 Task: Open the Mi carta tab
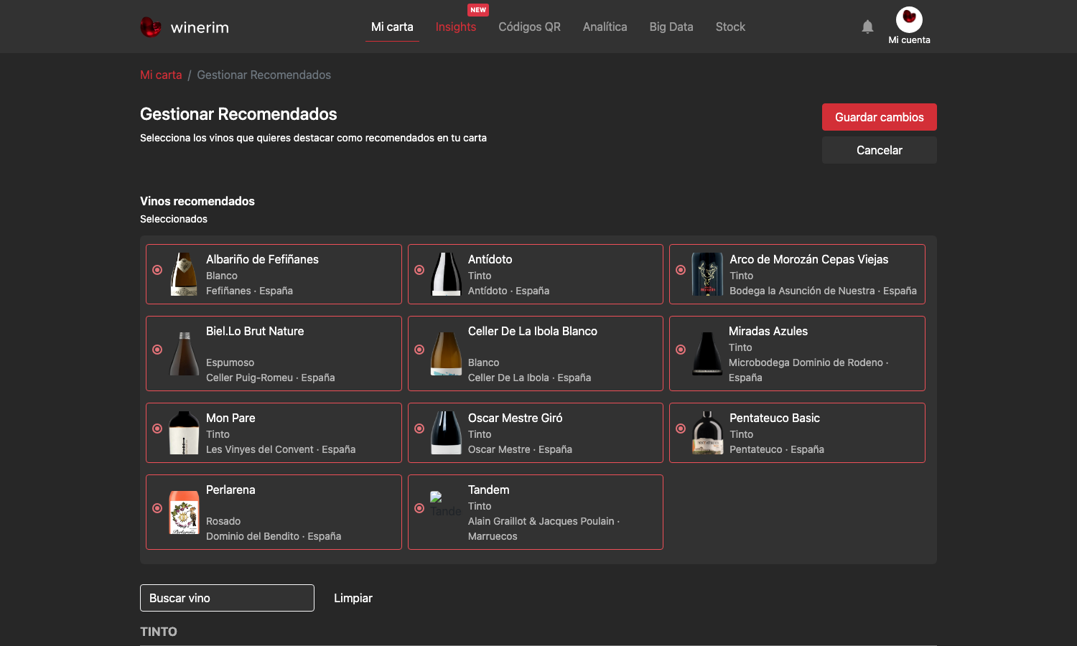(392, 27)
